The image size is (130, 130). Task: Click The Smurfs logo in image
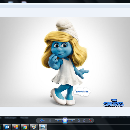pyautogui.click(x=114, y=103)
